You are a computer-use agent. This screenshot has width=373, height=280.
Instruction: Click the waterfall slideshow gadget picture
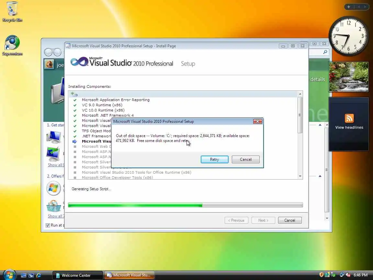tap(348, 77)
